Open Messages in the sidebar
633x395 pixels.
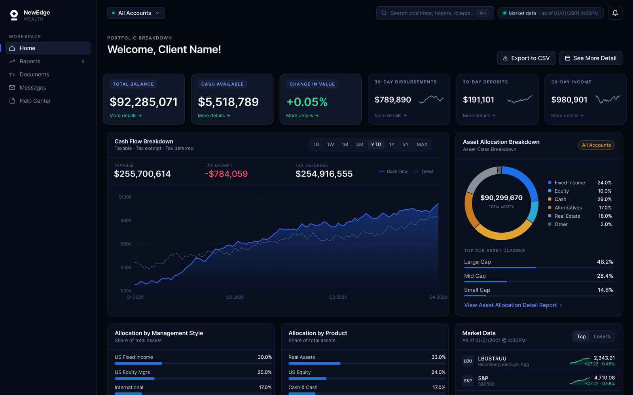(x=48, y=88)
